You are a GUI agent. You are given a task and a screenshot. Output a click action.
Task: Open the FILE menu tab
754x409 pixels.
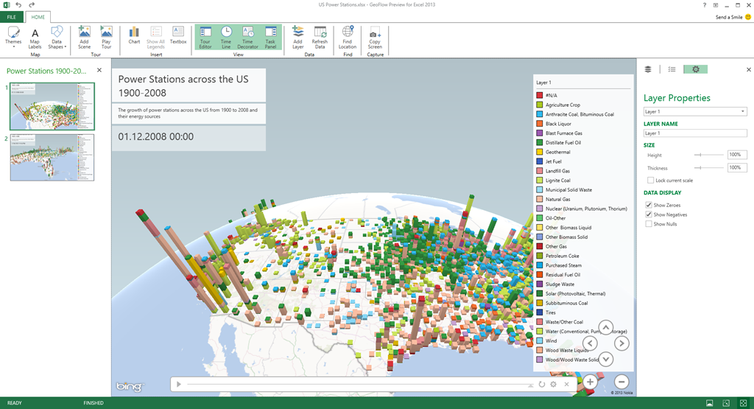12,16
